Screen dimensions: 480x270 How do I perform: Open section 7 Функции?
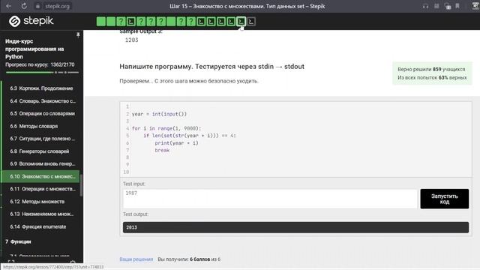tap(18, 241)
